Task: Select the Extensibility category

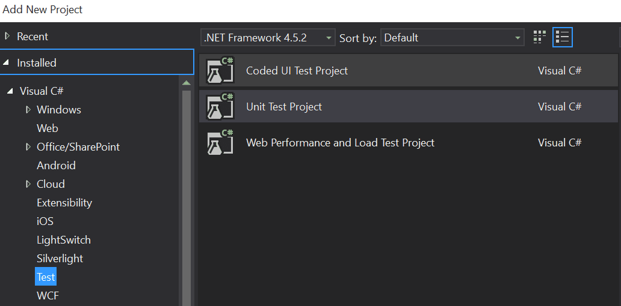Action: (x=64, y=203)
